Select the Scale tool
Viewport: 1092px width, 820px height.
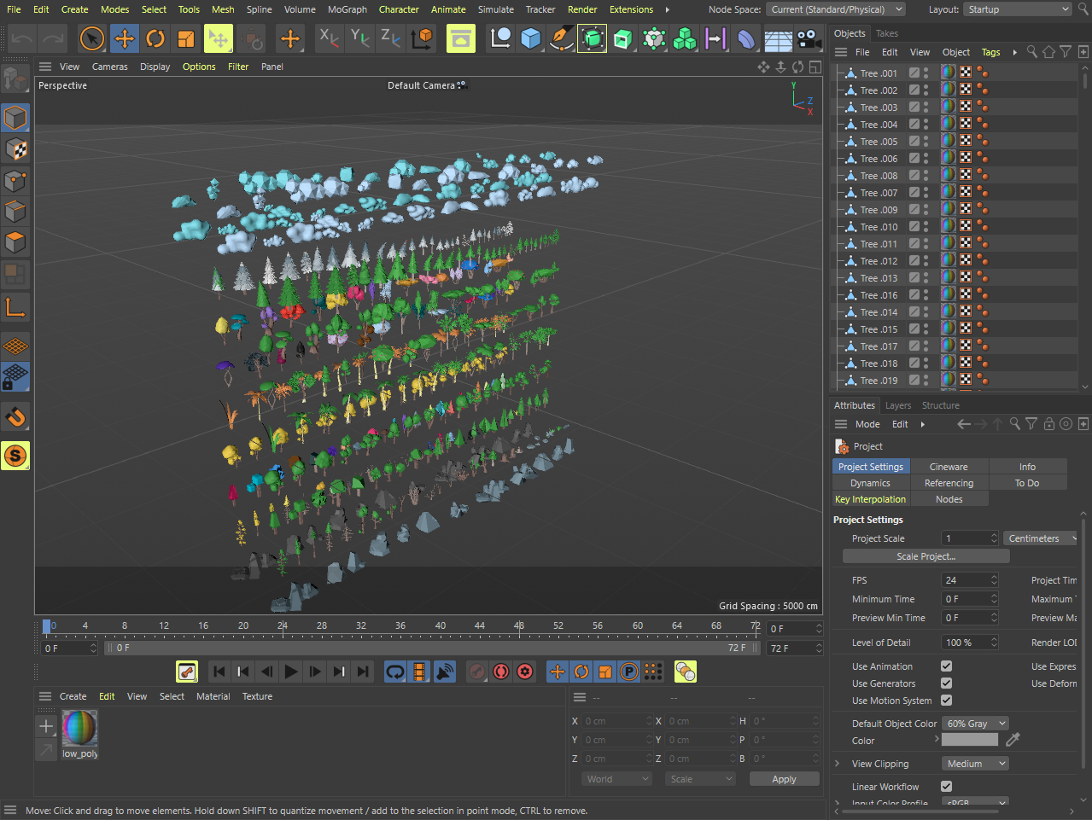coord(186,38)
